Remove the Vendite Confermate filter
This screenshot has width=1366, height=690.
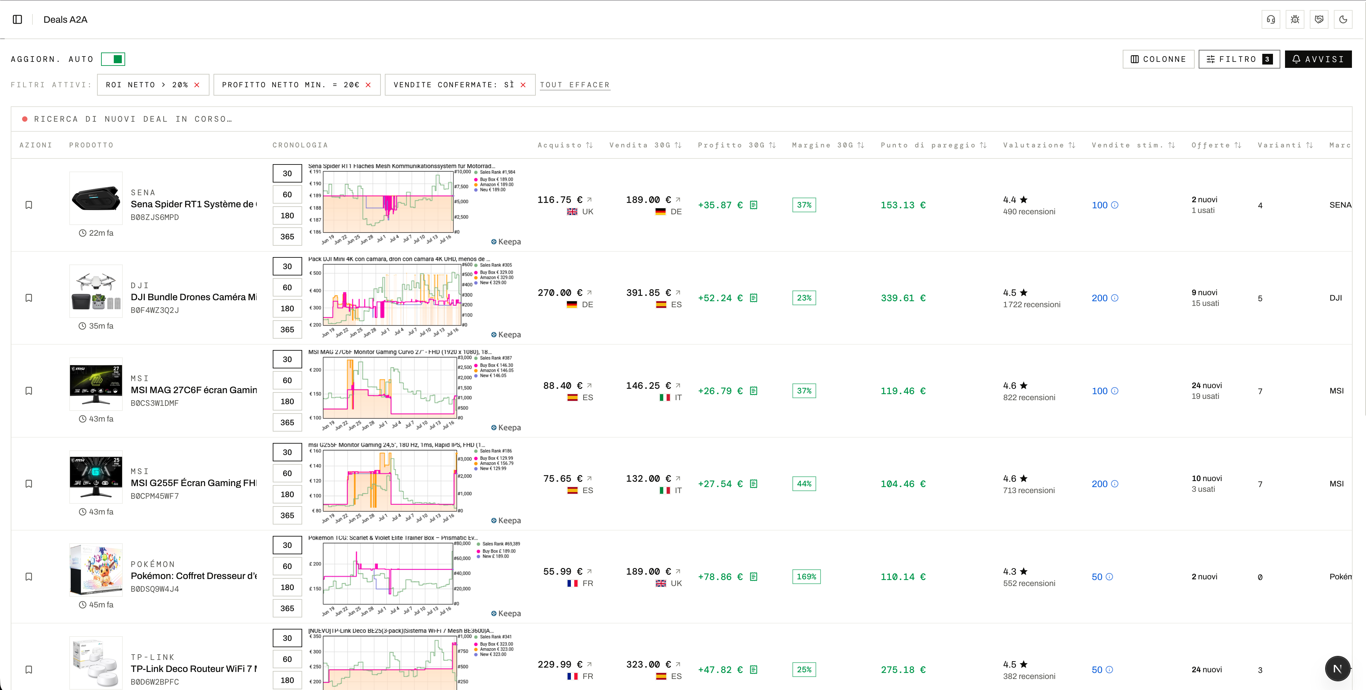click(x=523, y=85)
